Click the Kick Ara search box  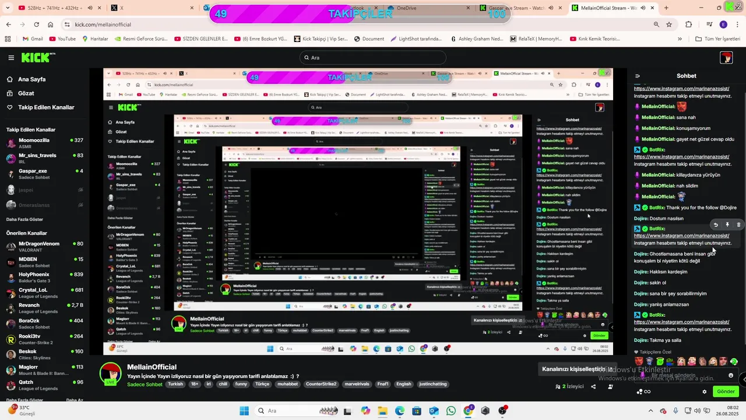373,58
